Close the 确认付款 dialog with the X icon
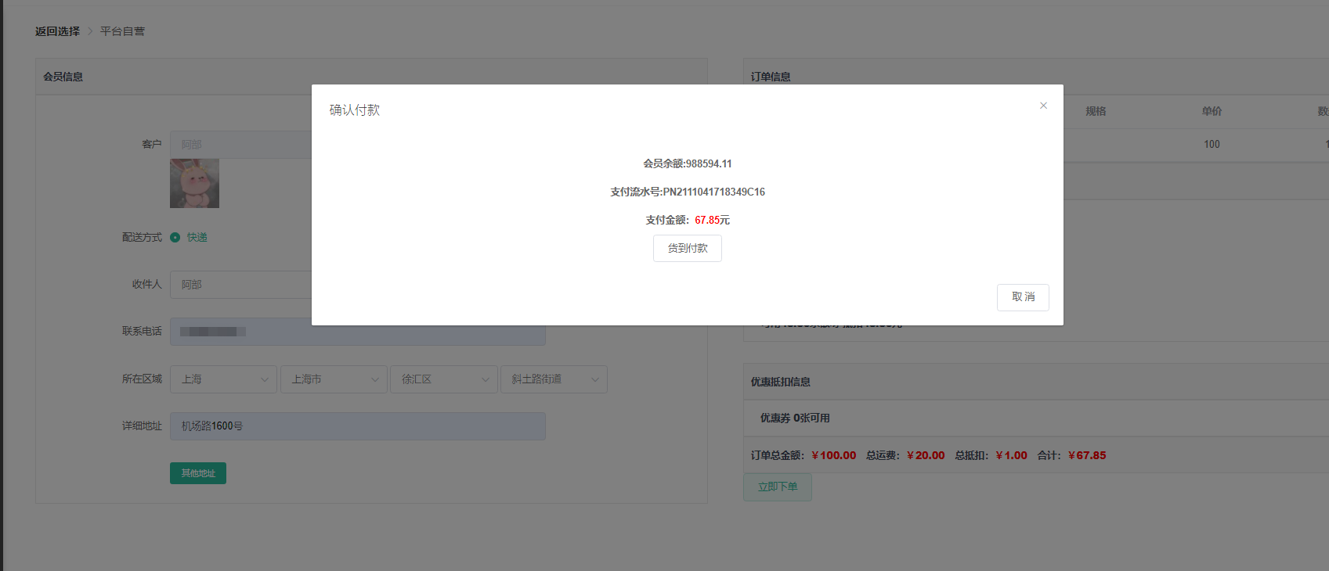Image resolution: width=1329 pixels, height=571 pixels. pos(1043,106)
